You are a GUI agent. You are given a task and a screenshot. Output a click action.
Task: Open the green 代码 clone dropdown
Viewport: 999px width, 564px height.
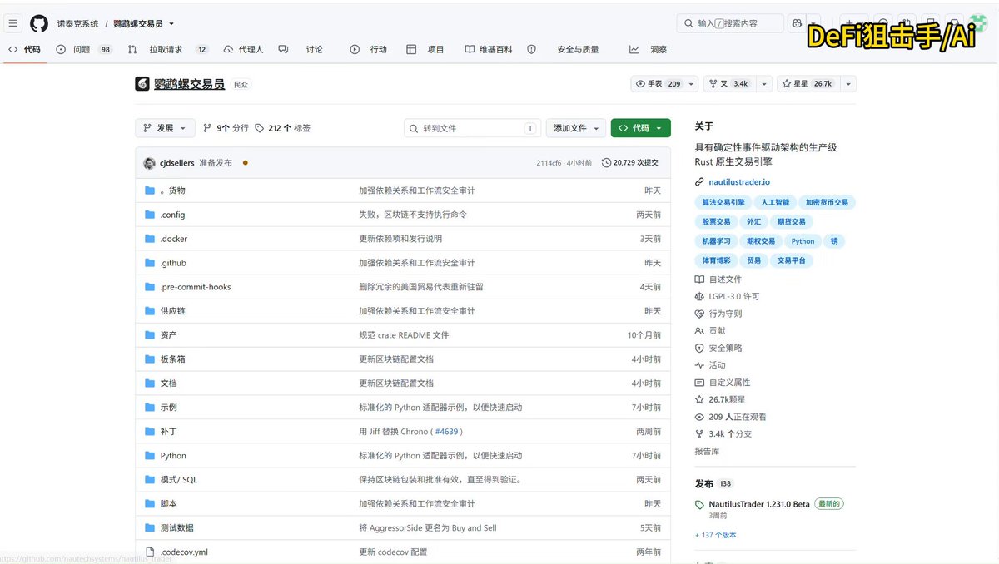click(640, 128)
